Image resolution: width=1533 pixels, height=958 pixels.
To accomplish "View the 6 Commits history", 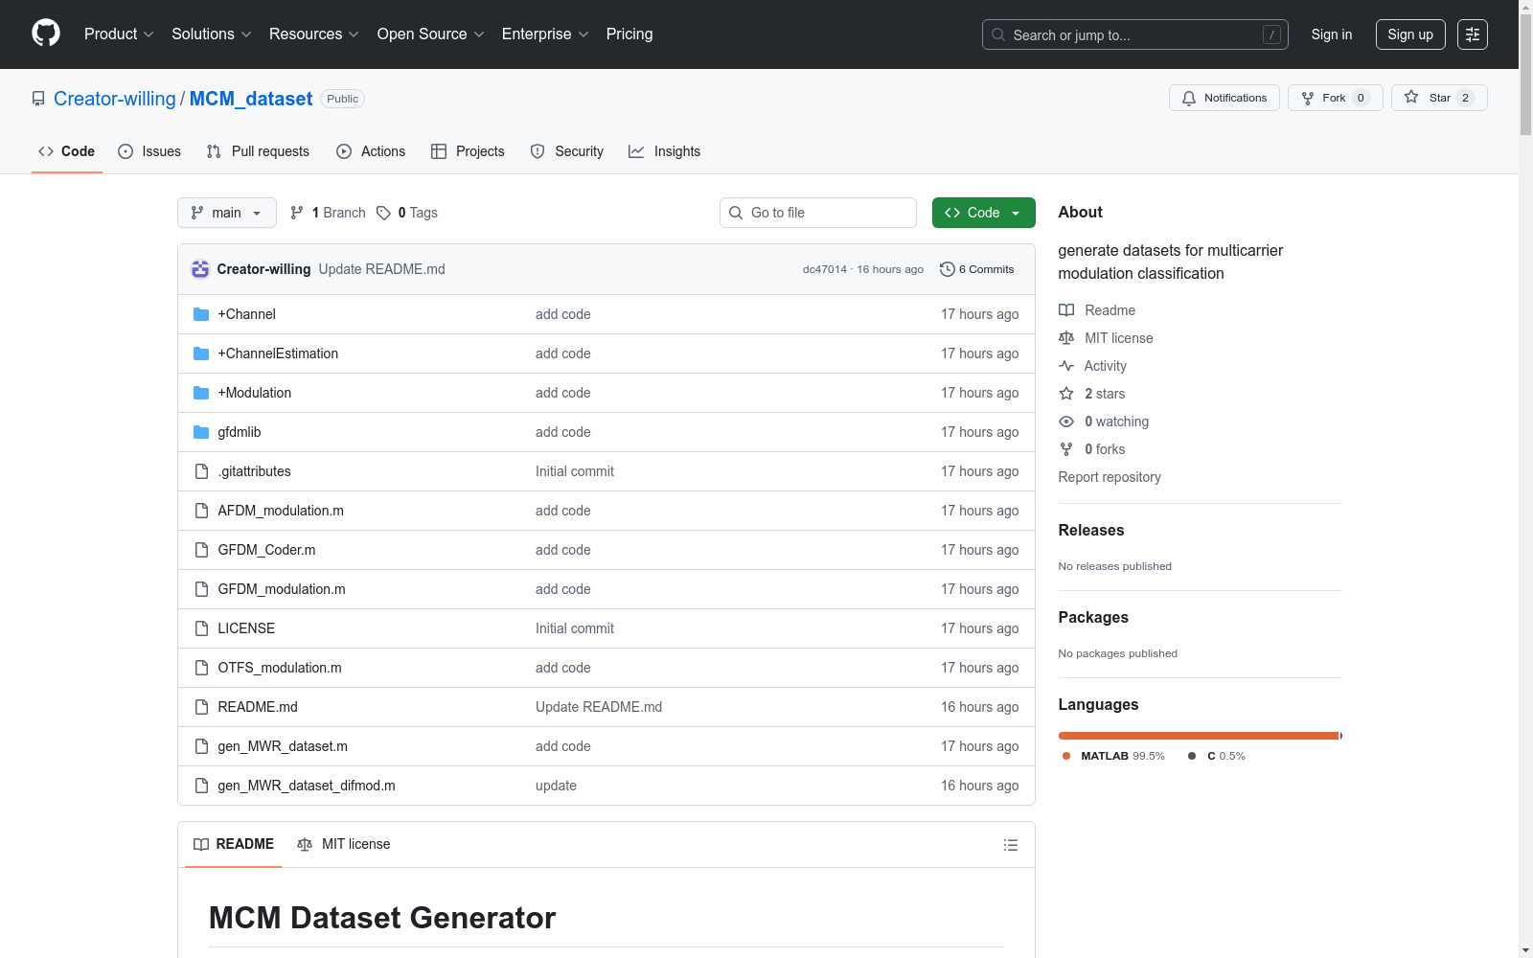I will pyautogui.click(x=977, y=269).
